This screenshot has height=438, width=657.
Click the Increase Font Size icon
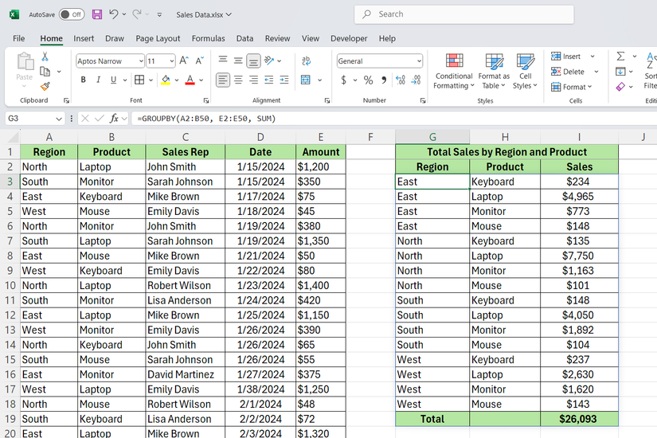(184, 61)
